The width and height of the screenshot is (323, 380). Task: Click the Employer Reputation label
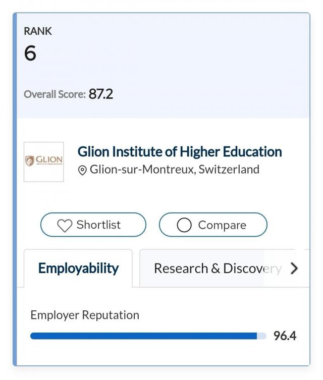pyautogui.click(x=85, y=315)
